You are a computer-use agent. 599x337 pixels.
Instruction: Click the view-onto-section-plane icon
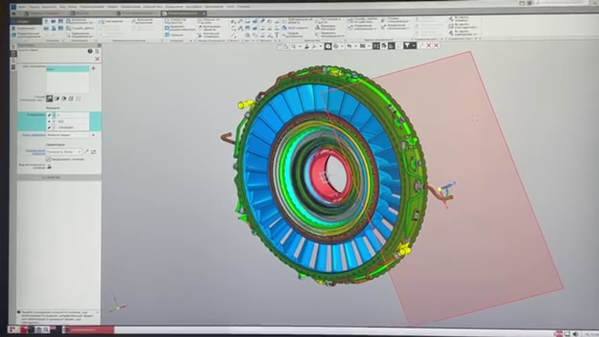49,167
